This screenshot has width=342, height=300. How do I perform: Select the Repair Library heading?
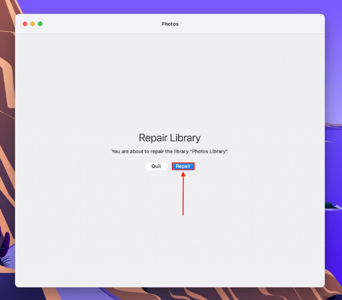170,138
